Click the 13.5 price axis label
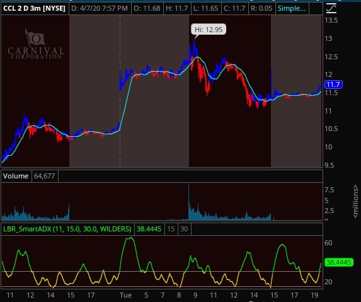 (x=331, y=20)
